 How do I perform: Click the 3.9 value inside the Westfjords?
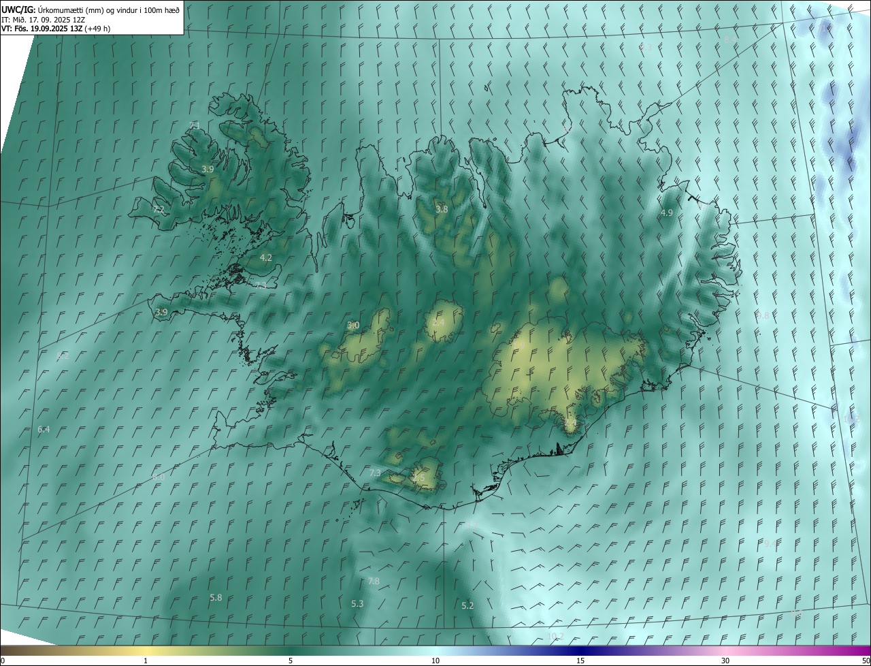coord(208,169)
